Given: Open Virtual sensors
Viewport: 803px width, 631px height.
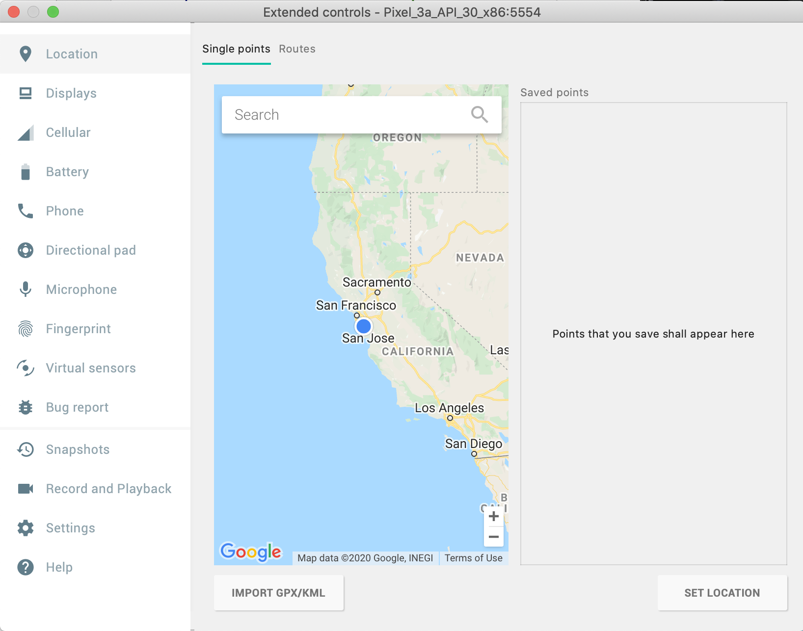Looking at the screenshot, I should (90, 368).
